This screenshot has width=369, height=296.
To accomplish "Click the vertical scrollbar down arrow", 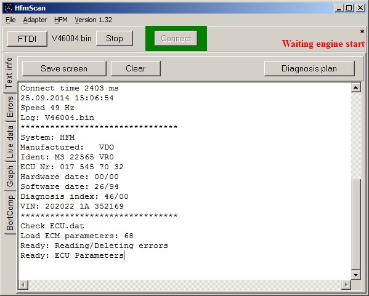I will click(x=356, y=274).
